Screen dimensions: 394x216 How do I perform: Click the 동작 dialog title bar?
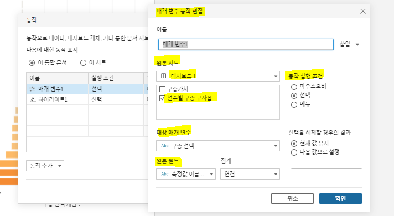tap(83, 20)
